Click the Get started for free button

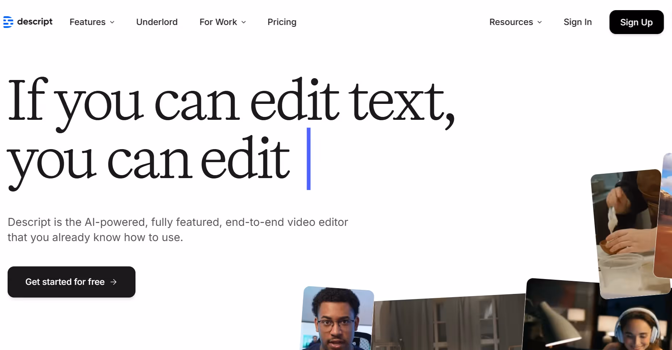(71, 282)
